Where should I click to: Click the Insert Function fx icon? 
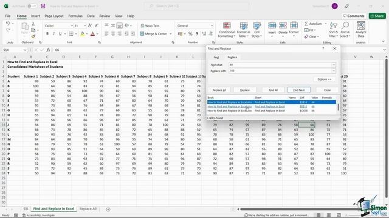(x=49, y=50)
